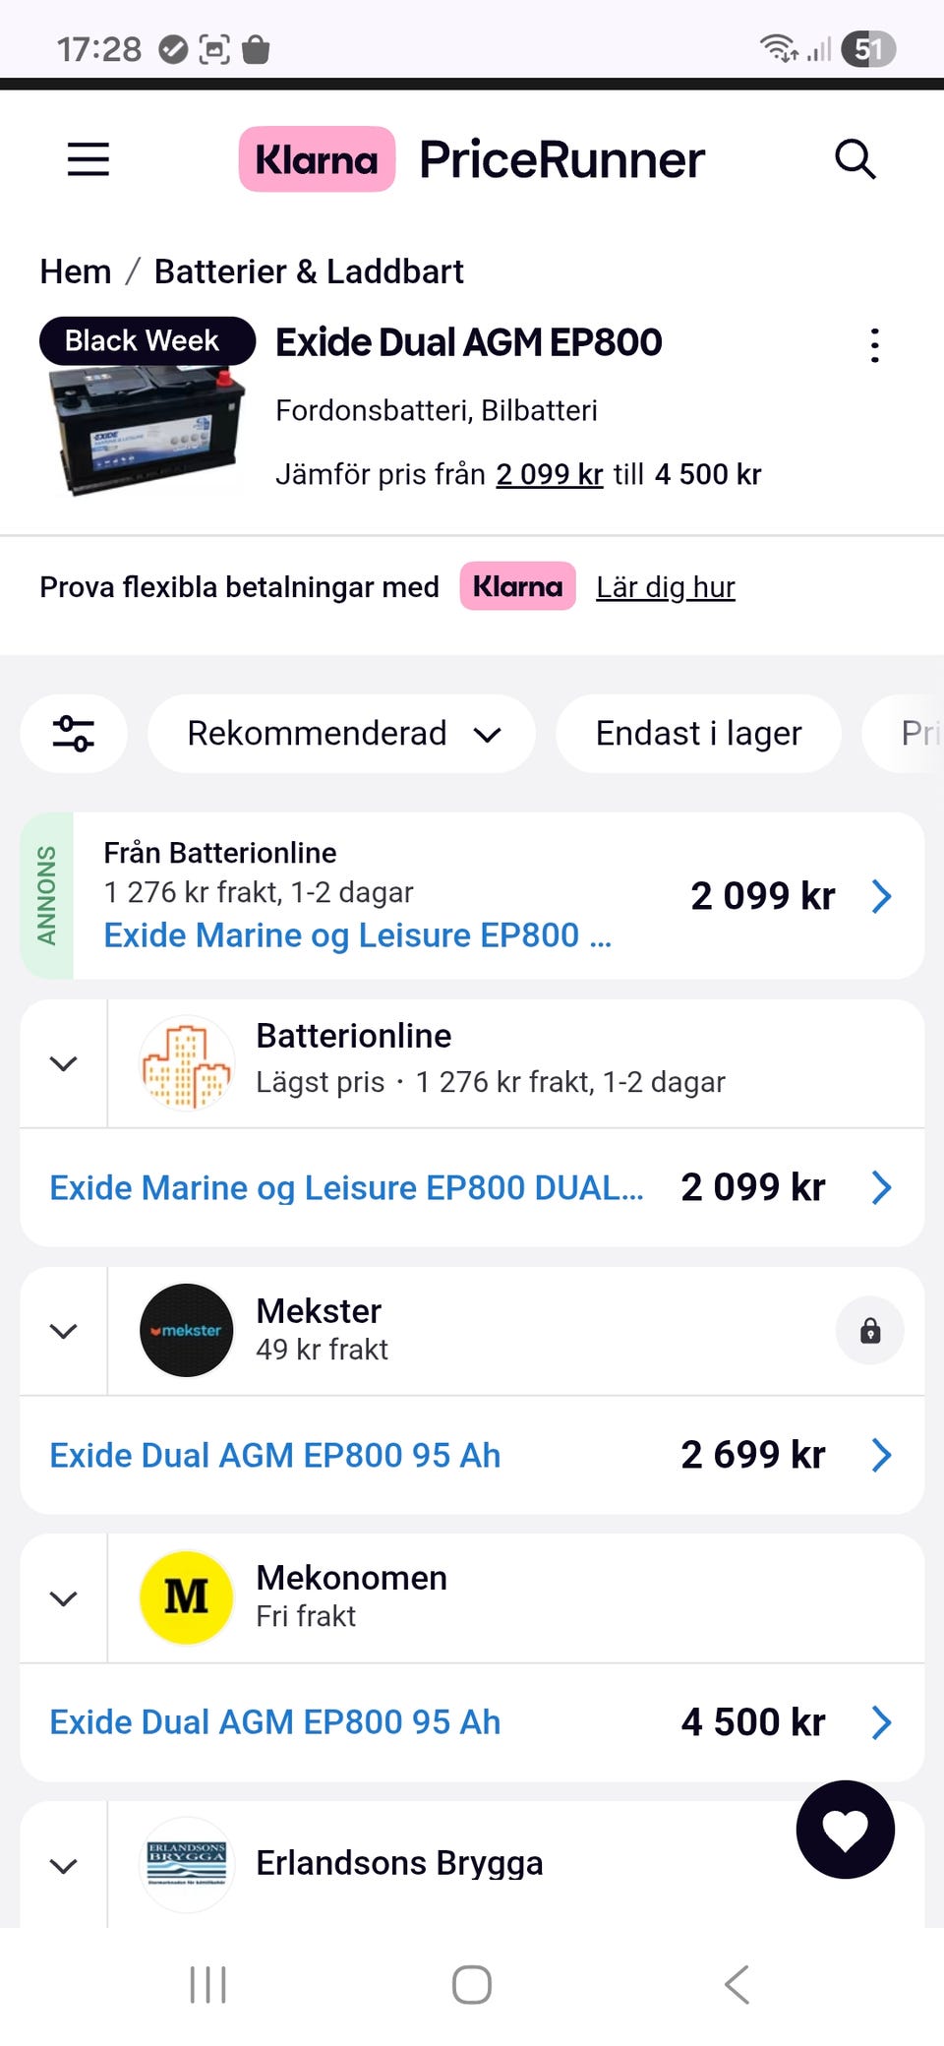
Task: Expand the Mekster seller details
Action: [x=64, y=1332]
